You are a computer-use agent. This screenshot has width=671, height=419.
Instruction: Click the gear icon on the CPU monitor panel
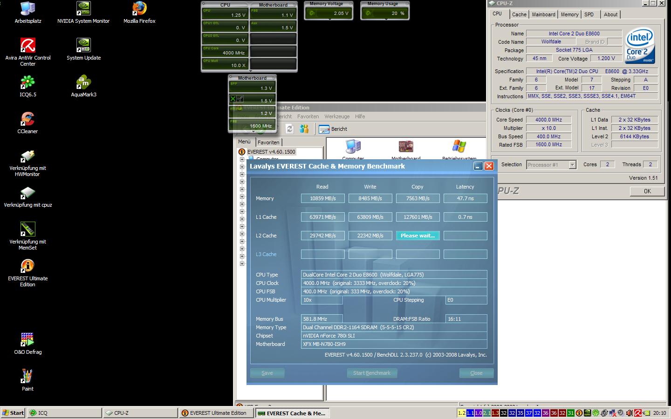tap(203, 4)
